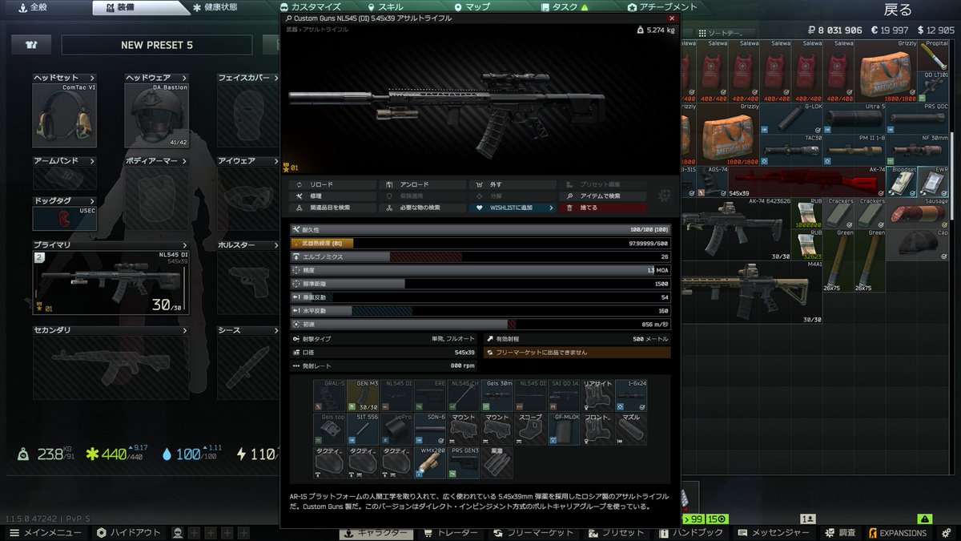Select the WMX200 tactical flashlight slot
The image size is (961, 541).
[x=430, y=463]
